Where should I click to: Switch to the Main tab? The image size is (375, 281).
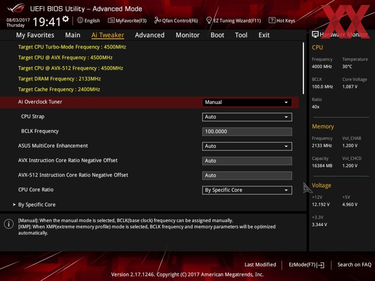click(73, 35)
